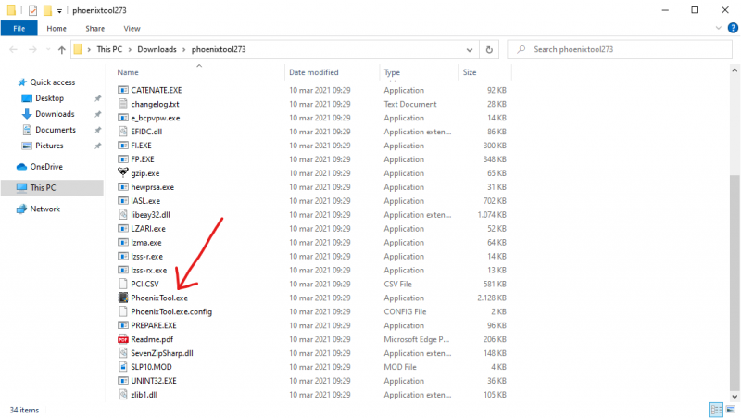Select the SevenZipSharp.dll file name
This screenshot has height=418, width=741.
click(x=161, y=353)
